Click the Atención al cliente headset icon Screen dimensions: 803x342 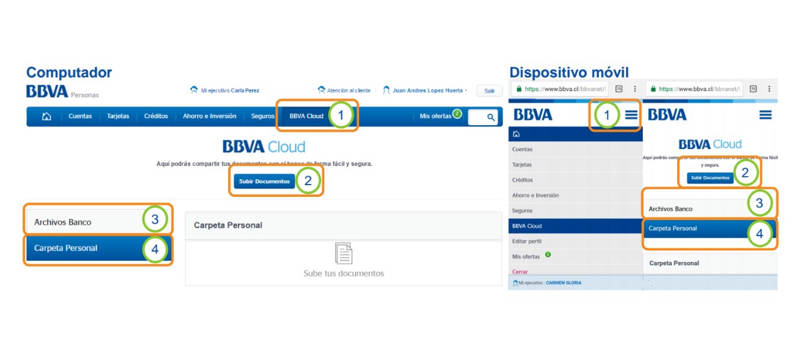coord(321,90)
